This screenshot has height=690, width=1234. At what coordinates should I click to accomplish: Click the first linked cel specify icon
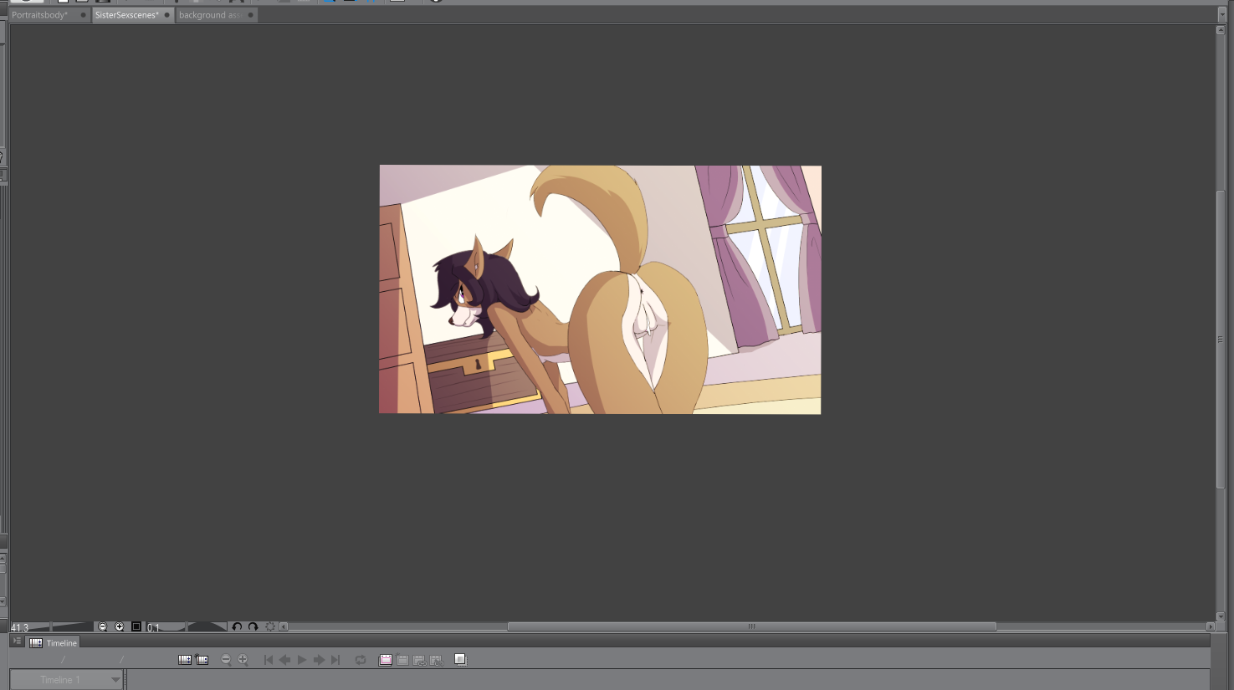(419, 660)
